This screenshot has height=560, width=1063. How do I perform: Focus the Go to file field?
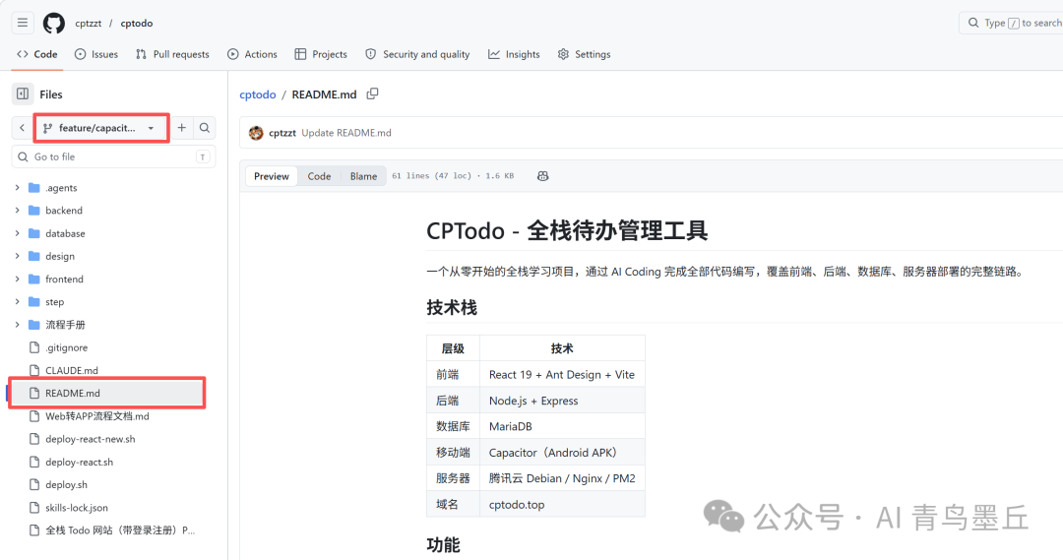click(114, 156)
